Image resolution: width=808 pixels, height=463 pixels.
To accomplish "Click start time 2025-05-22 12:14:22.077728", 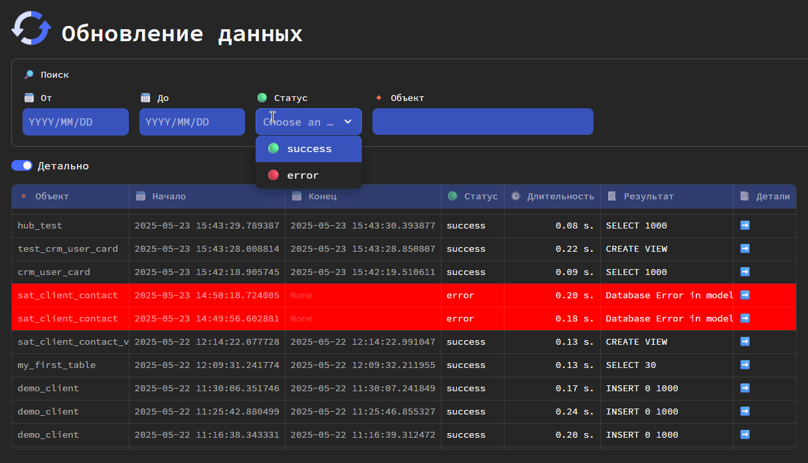I will tap(207, 341).
